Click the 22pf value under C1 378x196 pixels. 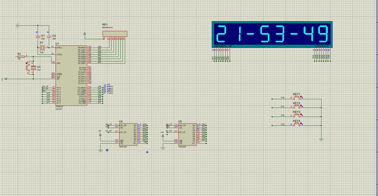click(43, 39)
